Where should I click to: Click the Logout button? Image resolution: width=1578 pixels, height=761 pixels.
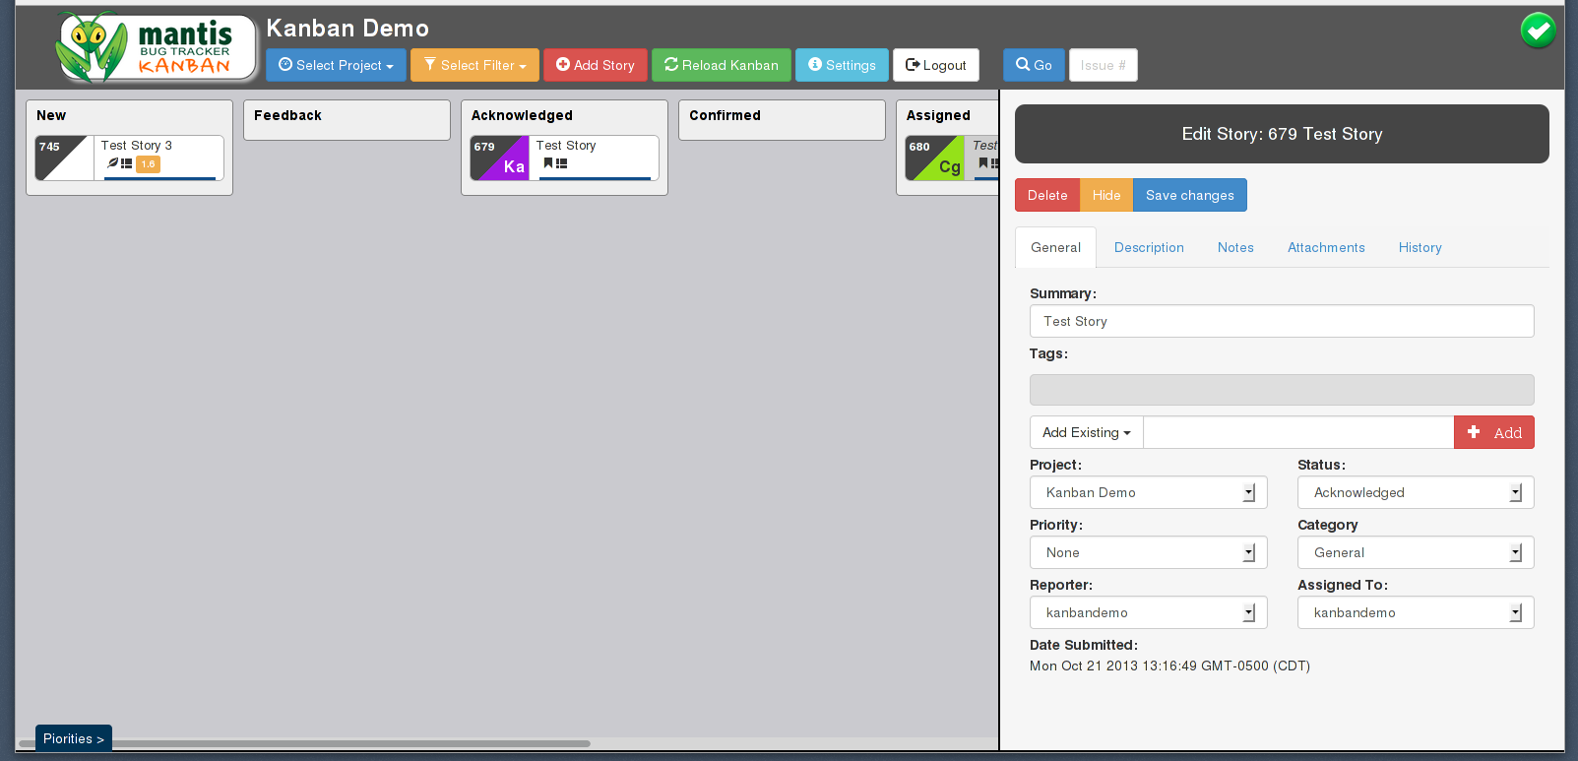click(x=936, y=65)
